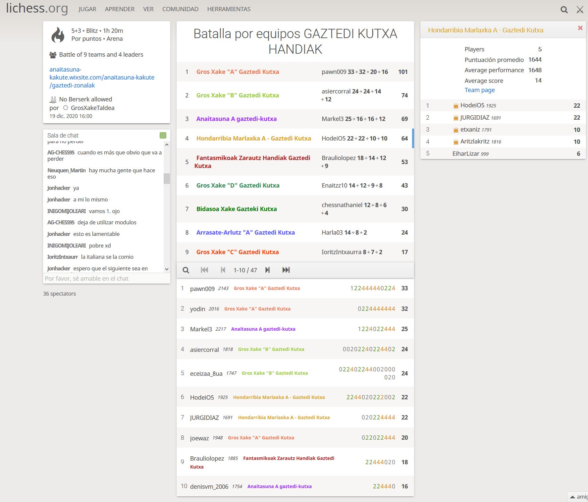Type in the chat message field

pos(106,279)
